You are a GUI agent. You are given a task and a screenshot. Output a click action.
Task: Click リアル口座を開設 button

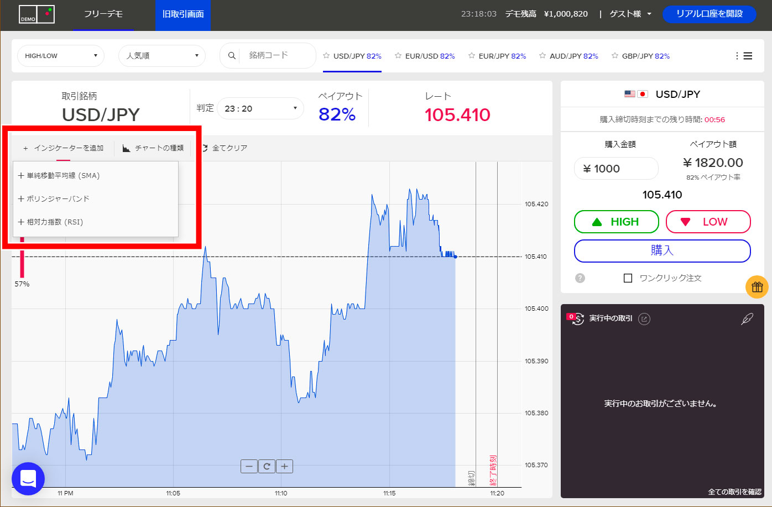[709, 14]
